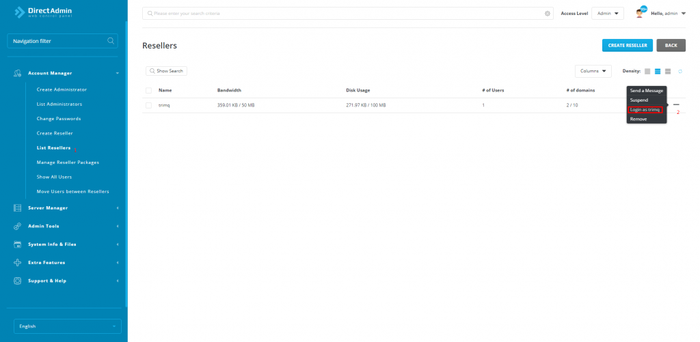Open search settings gear icon
700x342 pixels.
548,13
